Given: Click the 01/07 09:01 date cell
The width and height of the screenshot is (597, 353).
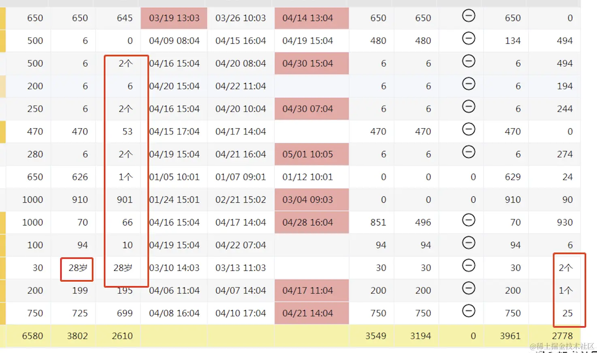Looking at the screenshot, I should point(241,177).
